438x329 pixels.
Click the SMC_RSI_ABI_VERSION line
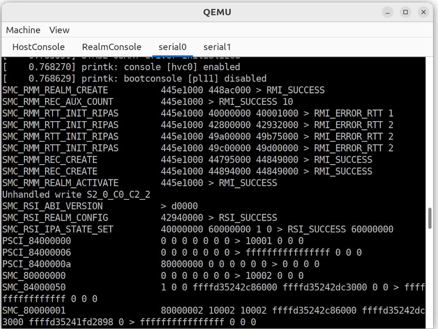100,206
